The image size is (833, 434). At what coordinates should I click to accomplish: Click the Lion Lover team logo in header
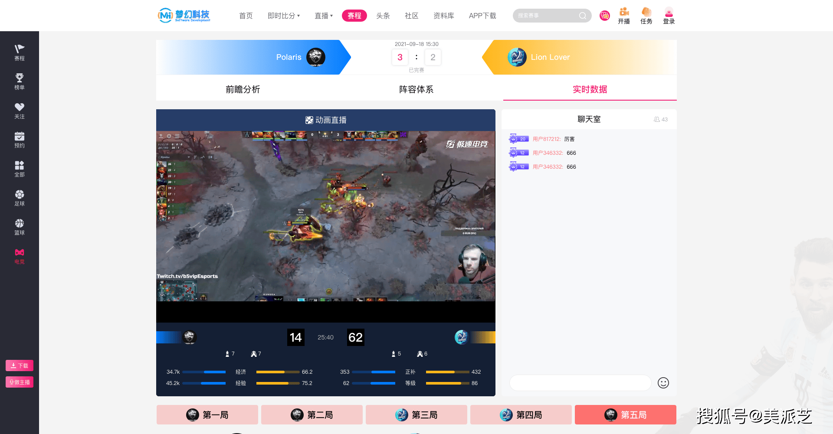(x=517, y=57)
